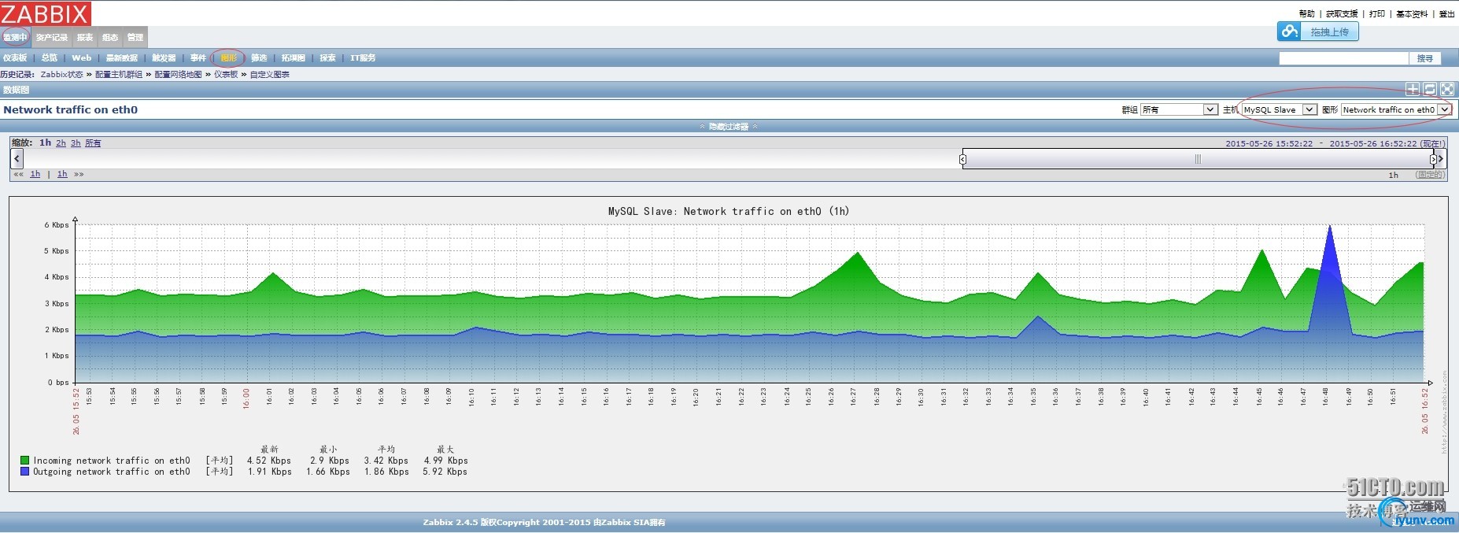Toggle the (固定的) fixed period link
The height and width of the screenshot is (533, 1459).
click(x=1430, y=175)
